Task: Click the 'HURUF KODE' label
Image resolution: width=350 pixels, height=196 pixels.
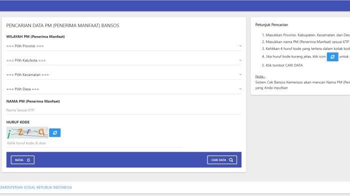Action: [18, 122]
